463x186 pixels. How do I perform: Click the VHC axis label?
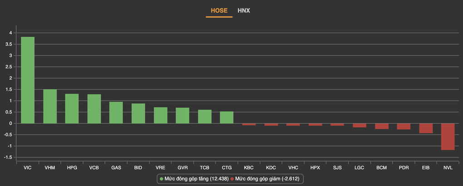click(x=293, y=168)
